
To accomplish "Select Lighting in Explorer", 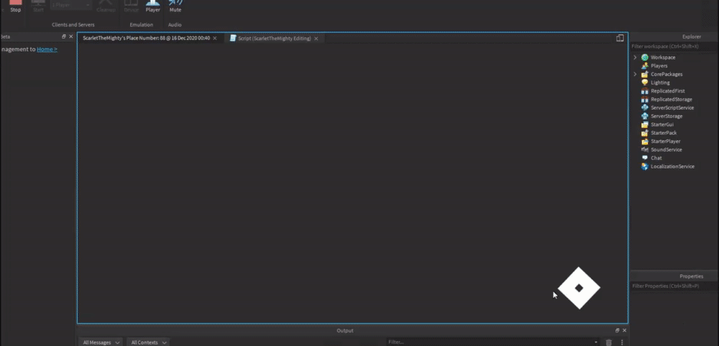I will [x=660, y=83].
